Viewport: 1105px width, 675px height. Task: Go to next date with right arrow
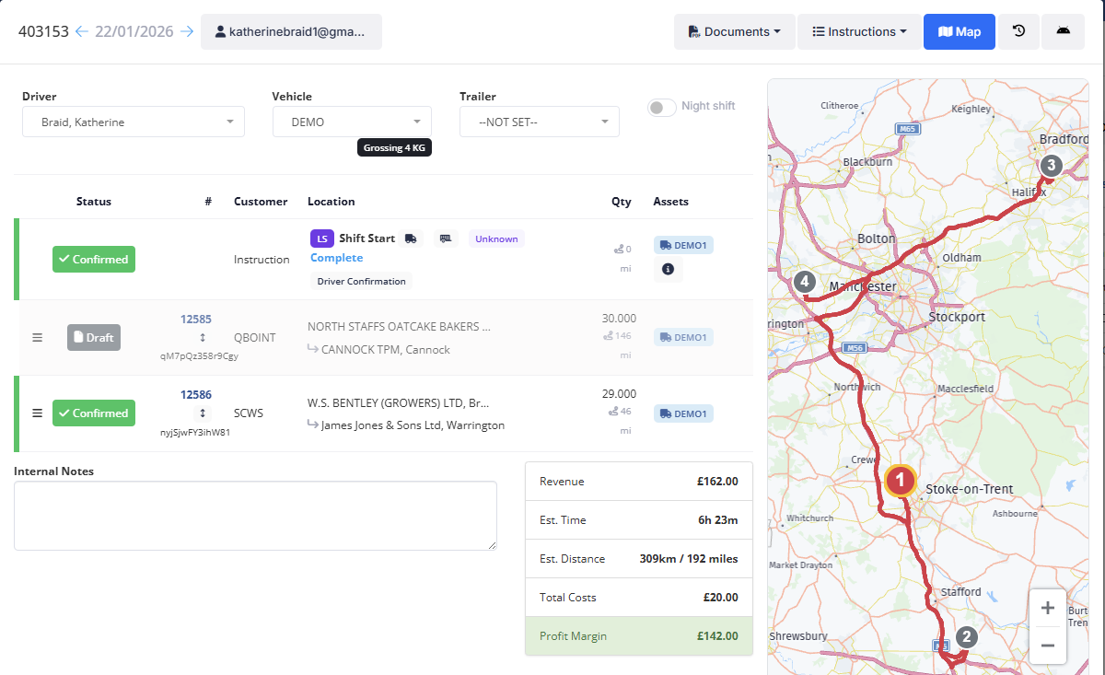187,31
